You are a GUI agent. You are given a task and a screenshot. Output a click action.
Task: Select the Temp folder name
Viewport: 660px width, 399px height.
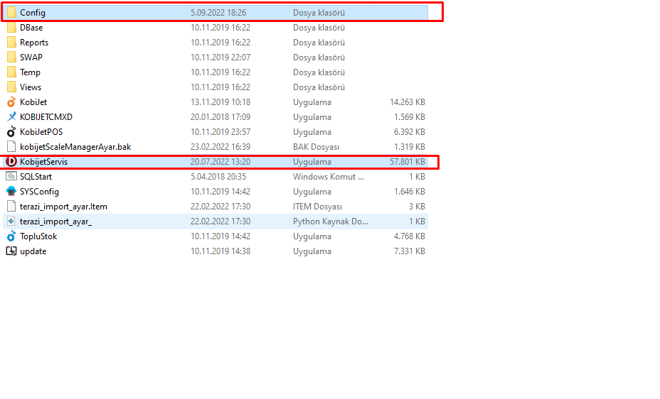(31, 72)
